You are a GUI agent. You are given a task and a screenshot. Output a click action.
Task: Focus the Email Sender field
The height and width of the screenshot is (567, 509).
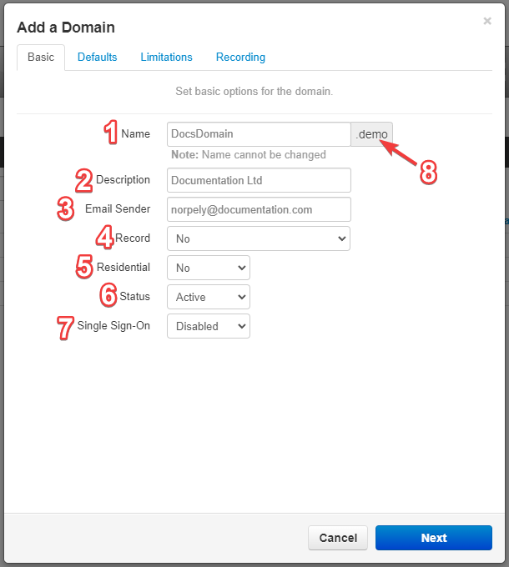tap(259, 209)
